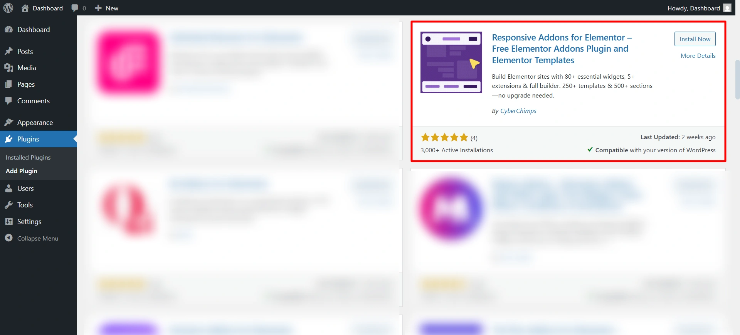This screenshot has height=335, width=740.
Task: Click the page vertical scrollbar
Action: [737, 80]
